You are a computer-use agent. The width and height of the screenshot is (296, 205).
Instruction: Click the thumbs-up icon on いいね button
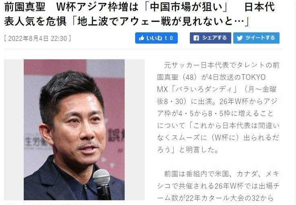tap(142, 38)
